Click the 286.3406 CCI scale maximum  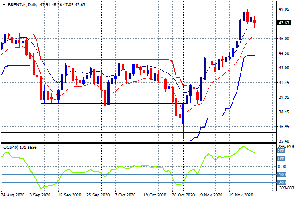pyautogui.click(x=286, y=147)
